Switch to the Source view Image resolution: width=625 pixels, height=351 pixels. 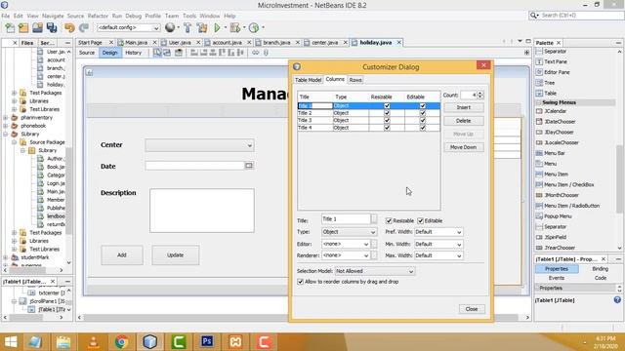(87, 53)
